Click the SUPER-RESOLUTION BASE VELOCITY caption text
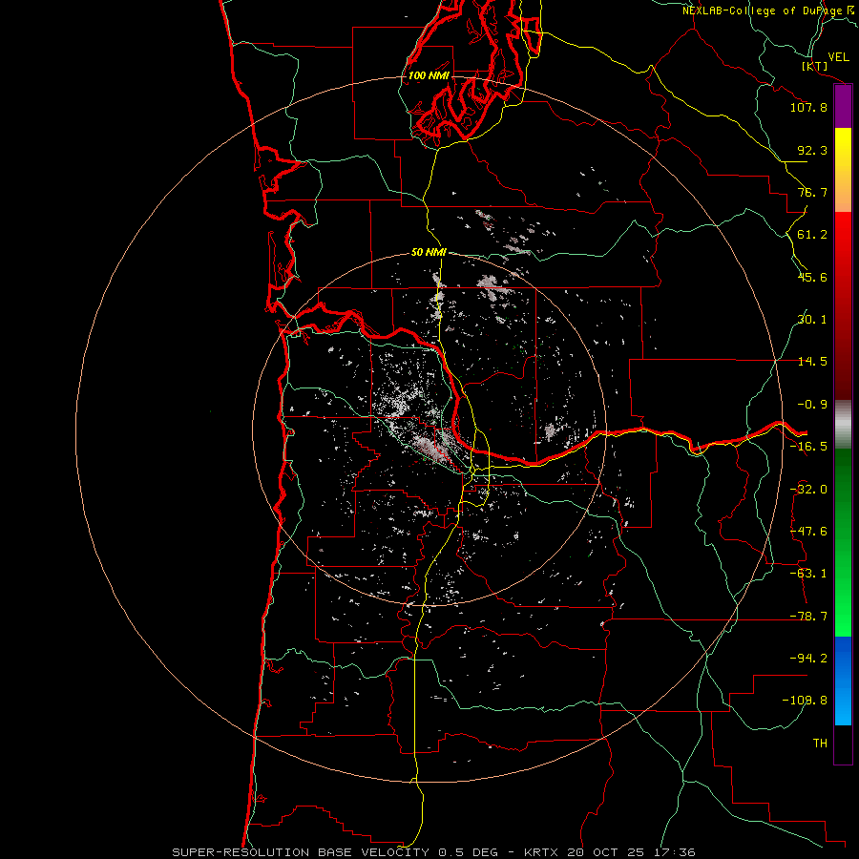Screen dimensions: 859x859 [301, 852]
